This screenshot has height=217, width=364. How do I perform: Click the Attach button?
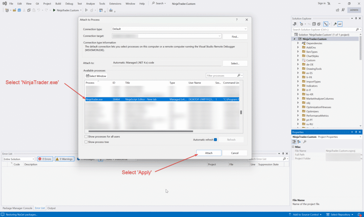[209, 153]
